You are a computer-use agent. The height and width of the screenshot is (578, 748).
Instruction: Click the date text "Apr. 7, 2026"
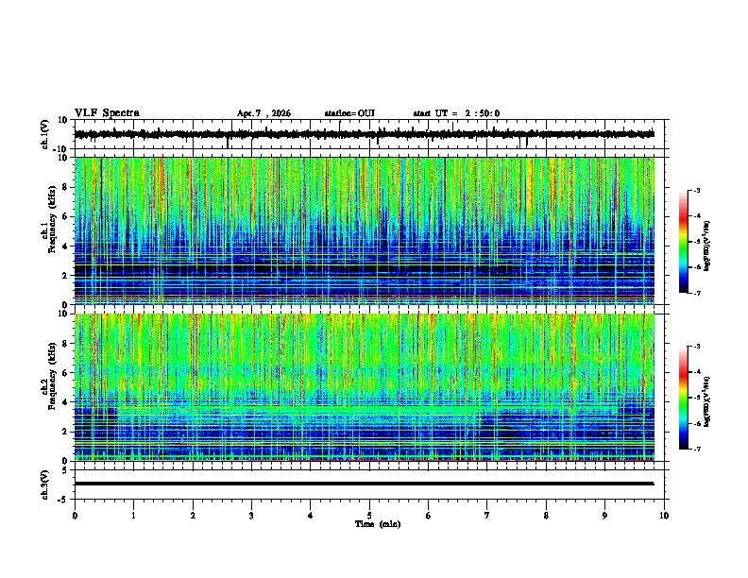[263, 113]
